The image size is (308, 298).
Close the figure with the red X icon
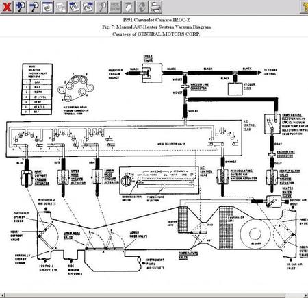click(x=6, y=7)
